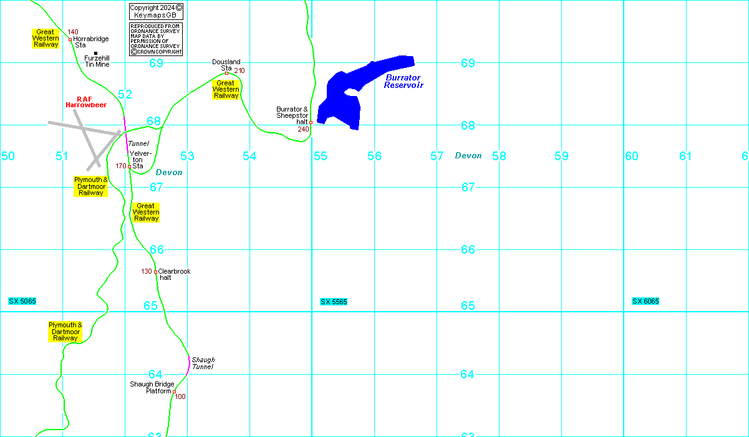Select the Dousland Sta station marker
Screen dimensions: 749x437
[226, 73]
